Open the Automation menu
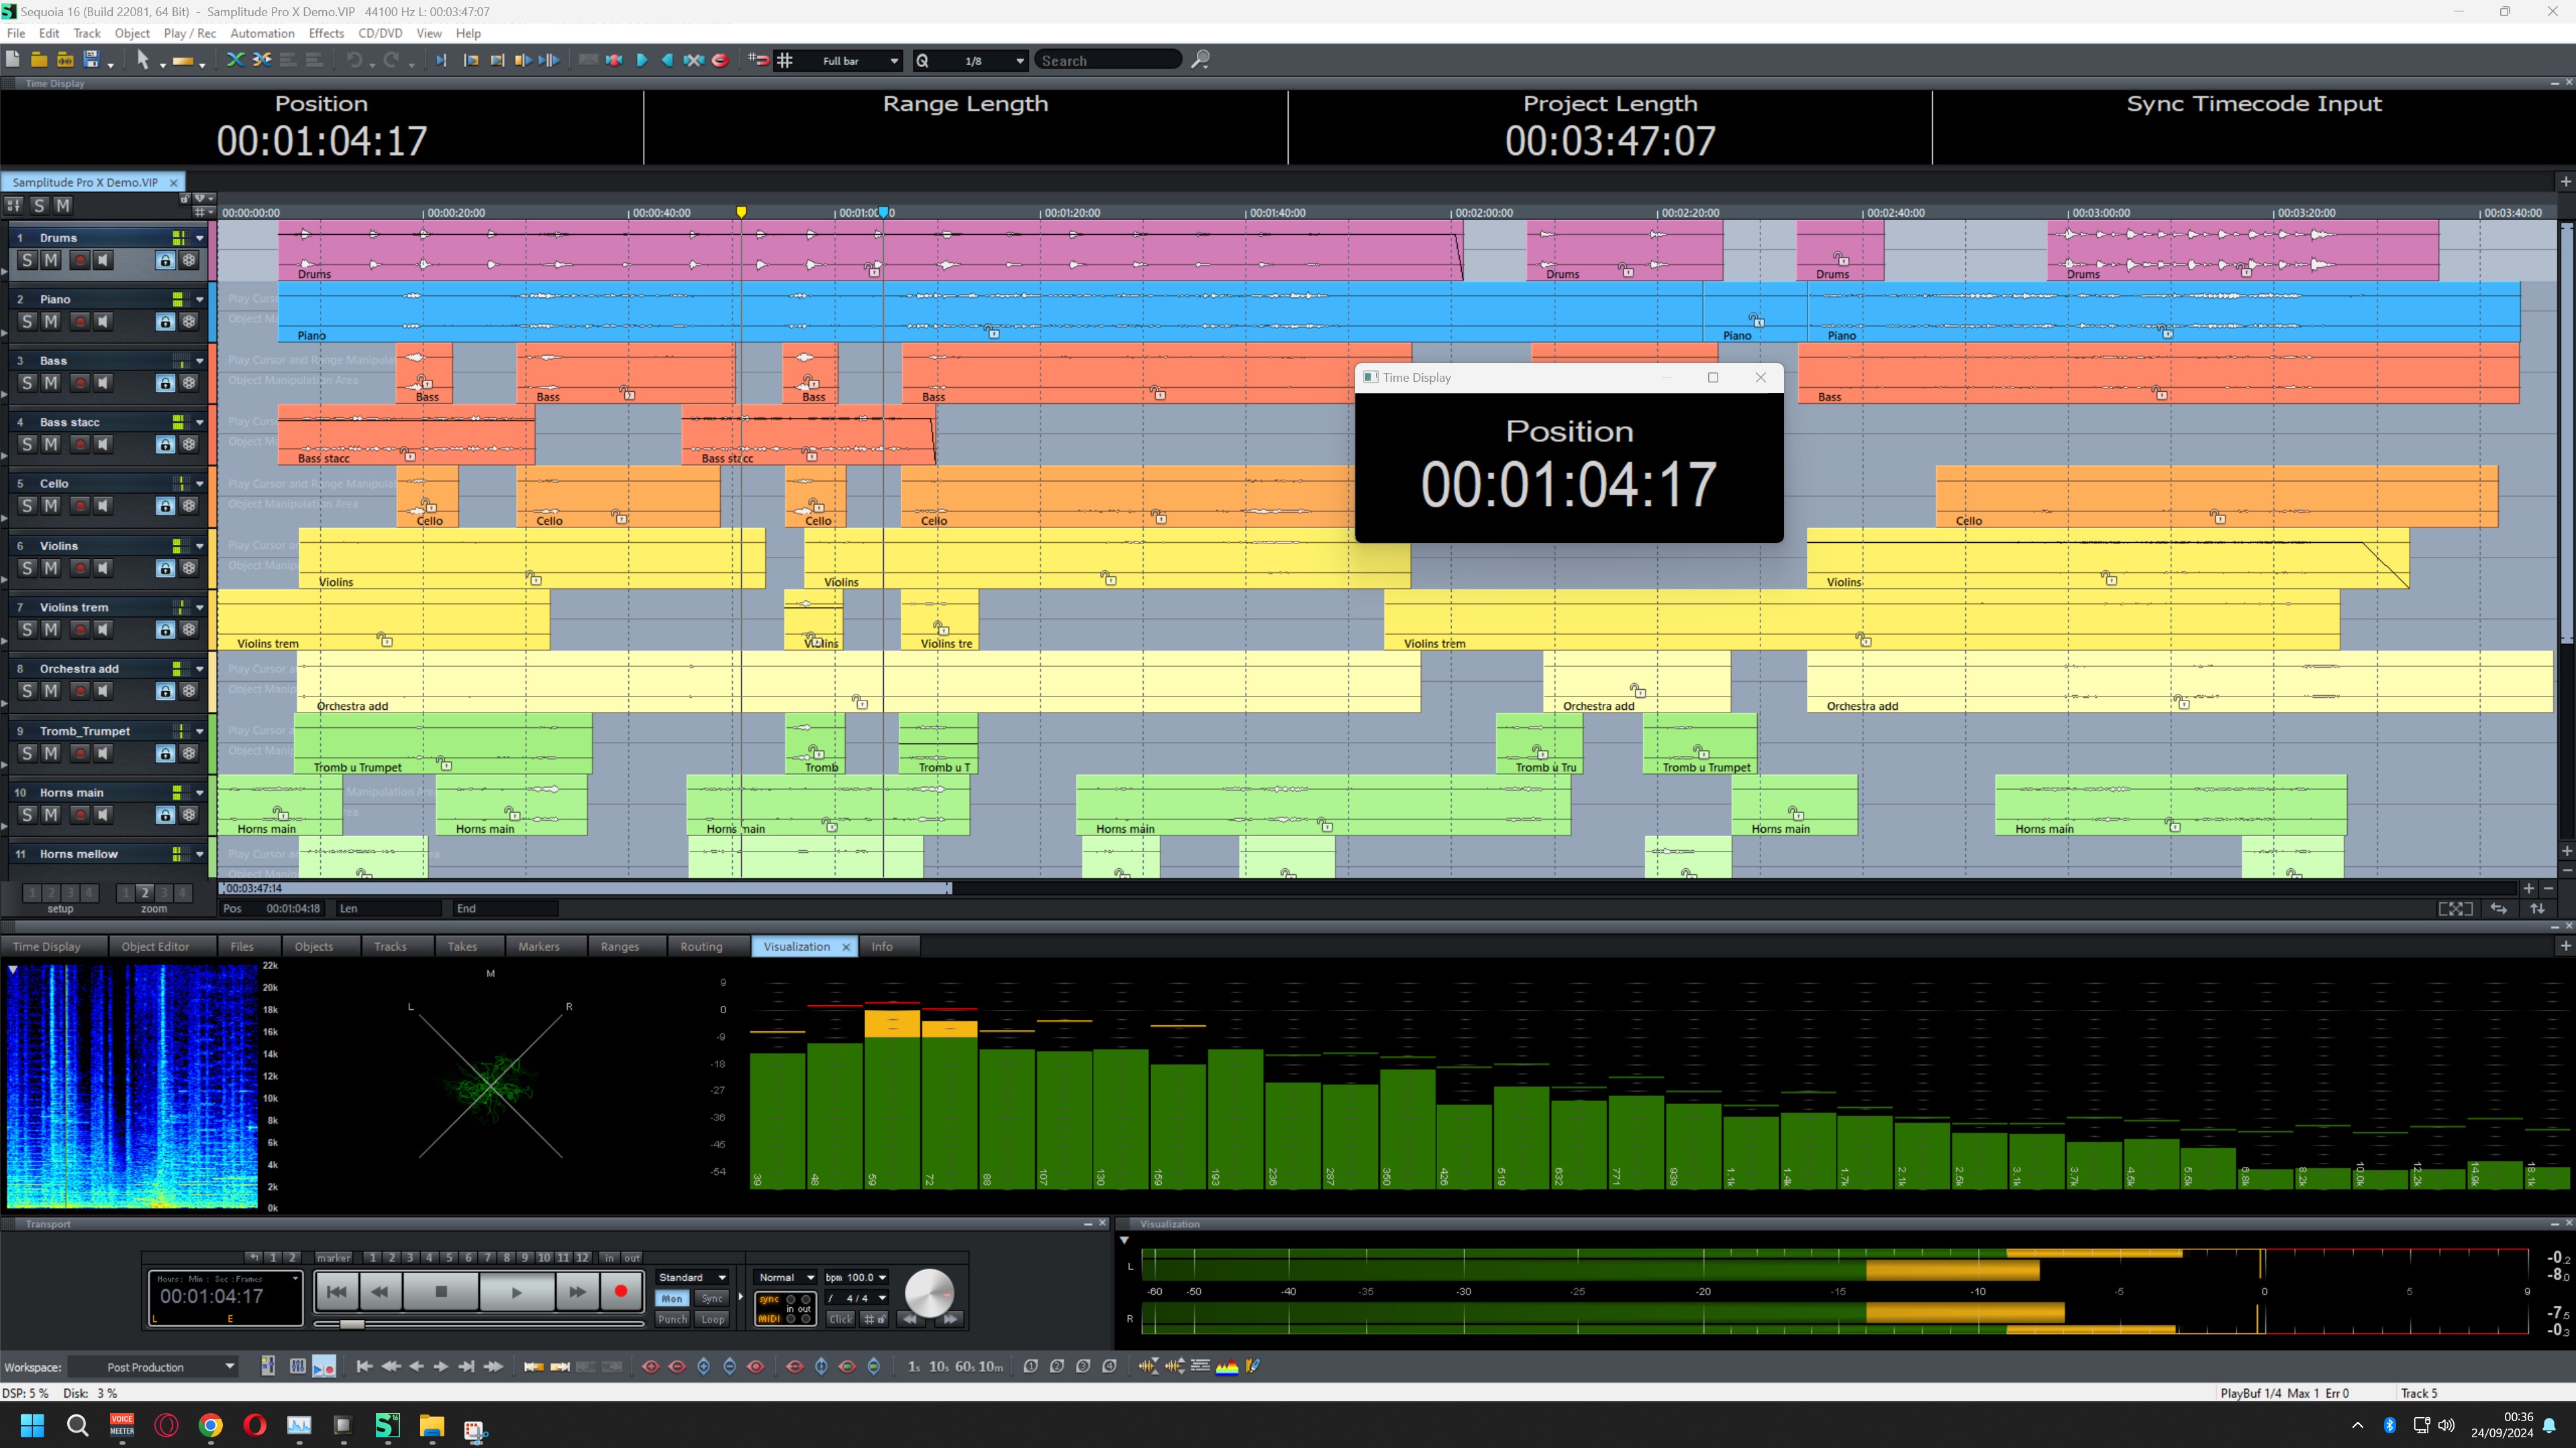The width and height of the screenshot is (2576, 1448). coord(262,33)
